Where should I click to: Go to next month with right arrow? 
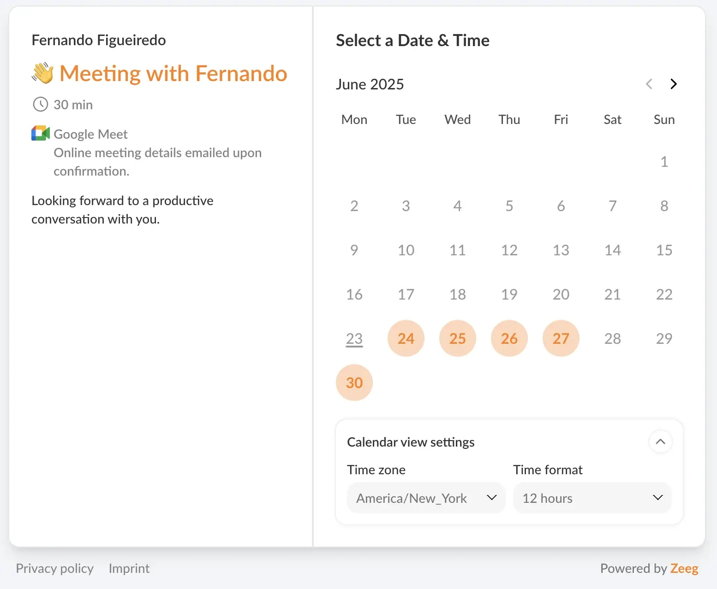[673, 84]
